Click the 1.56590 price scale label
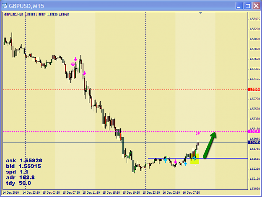The height and width of the screenshot is (197, 262). (254, 109)
